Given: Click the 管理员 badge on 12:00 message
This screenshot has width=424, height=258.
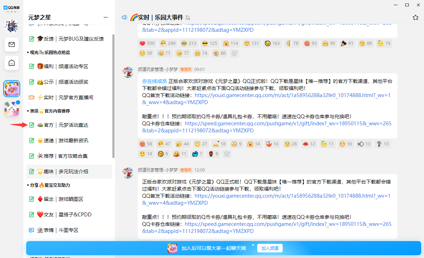Looking at the screenshot, I should pos(185,170).
